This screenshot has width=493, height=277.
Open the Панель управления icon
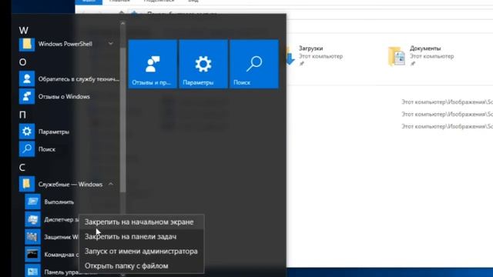point(32,271)
